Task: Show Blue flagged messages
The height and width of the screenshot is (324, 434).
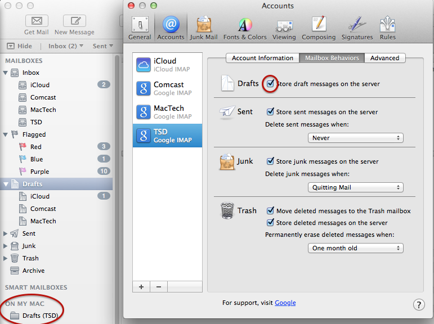Action: tap(56, 159)
